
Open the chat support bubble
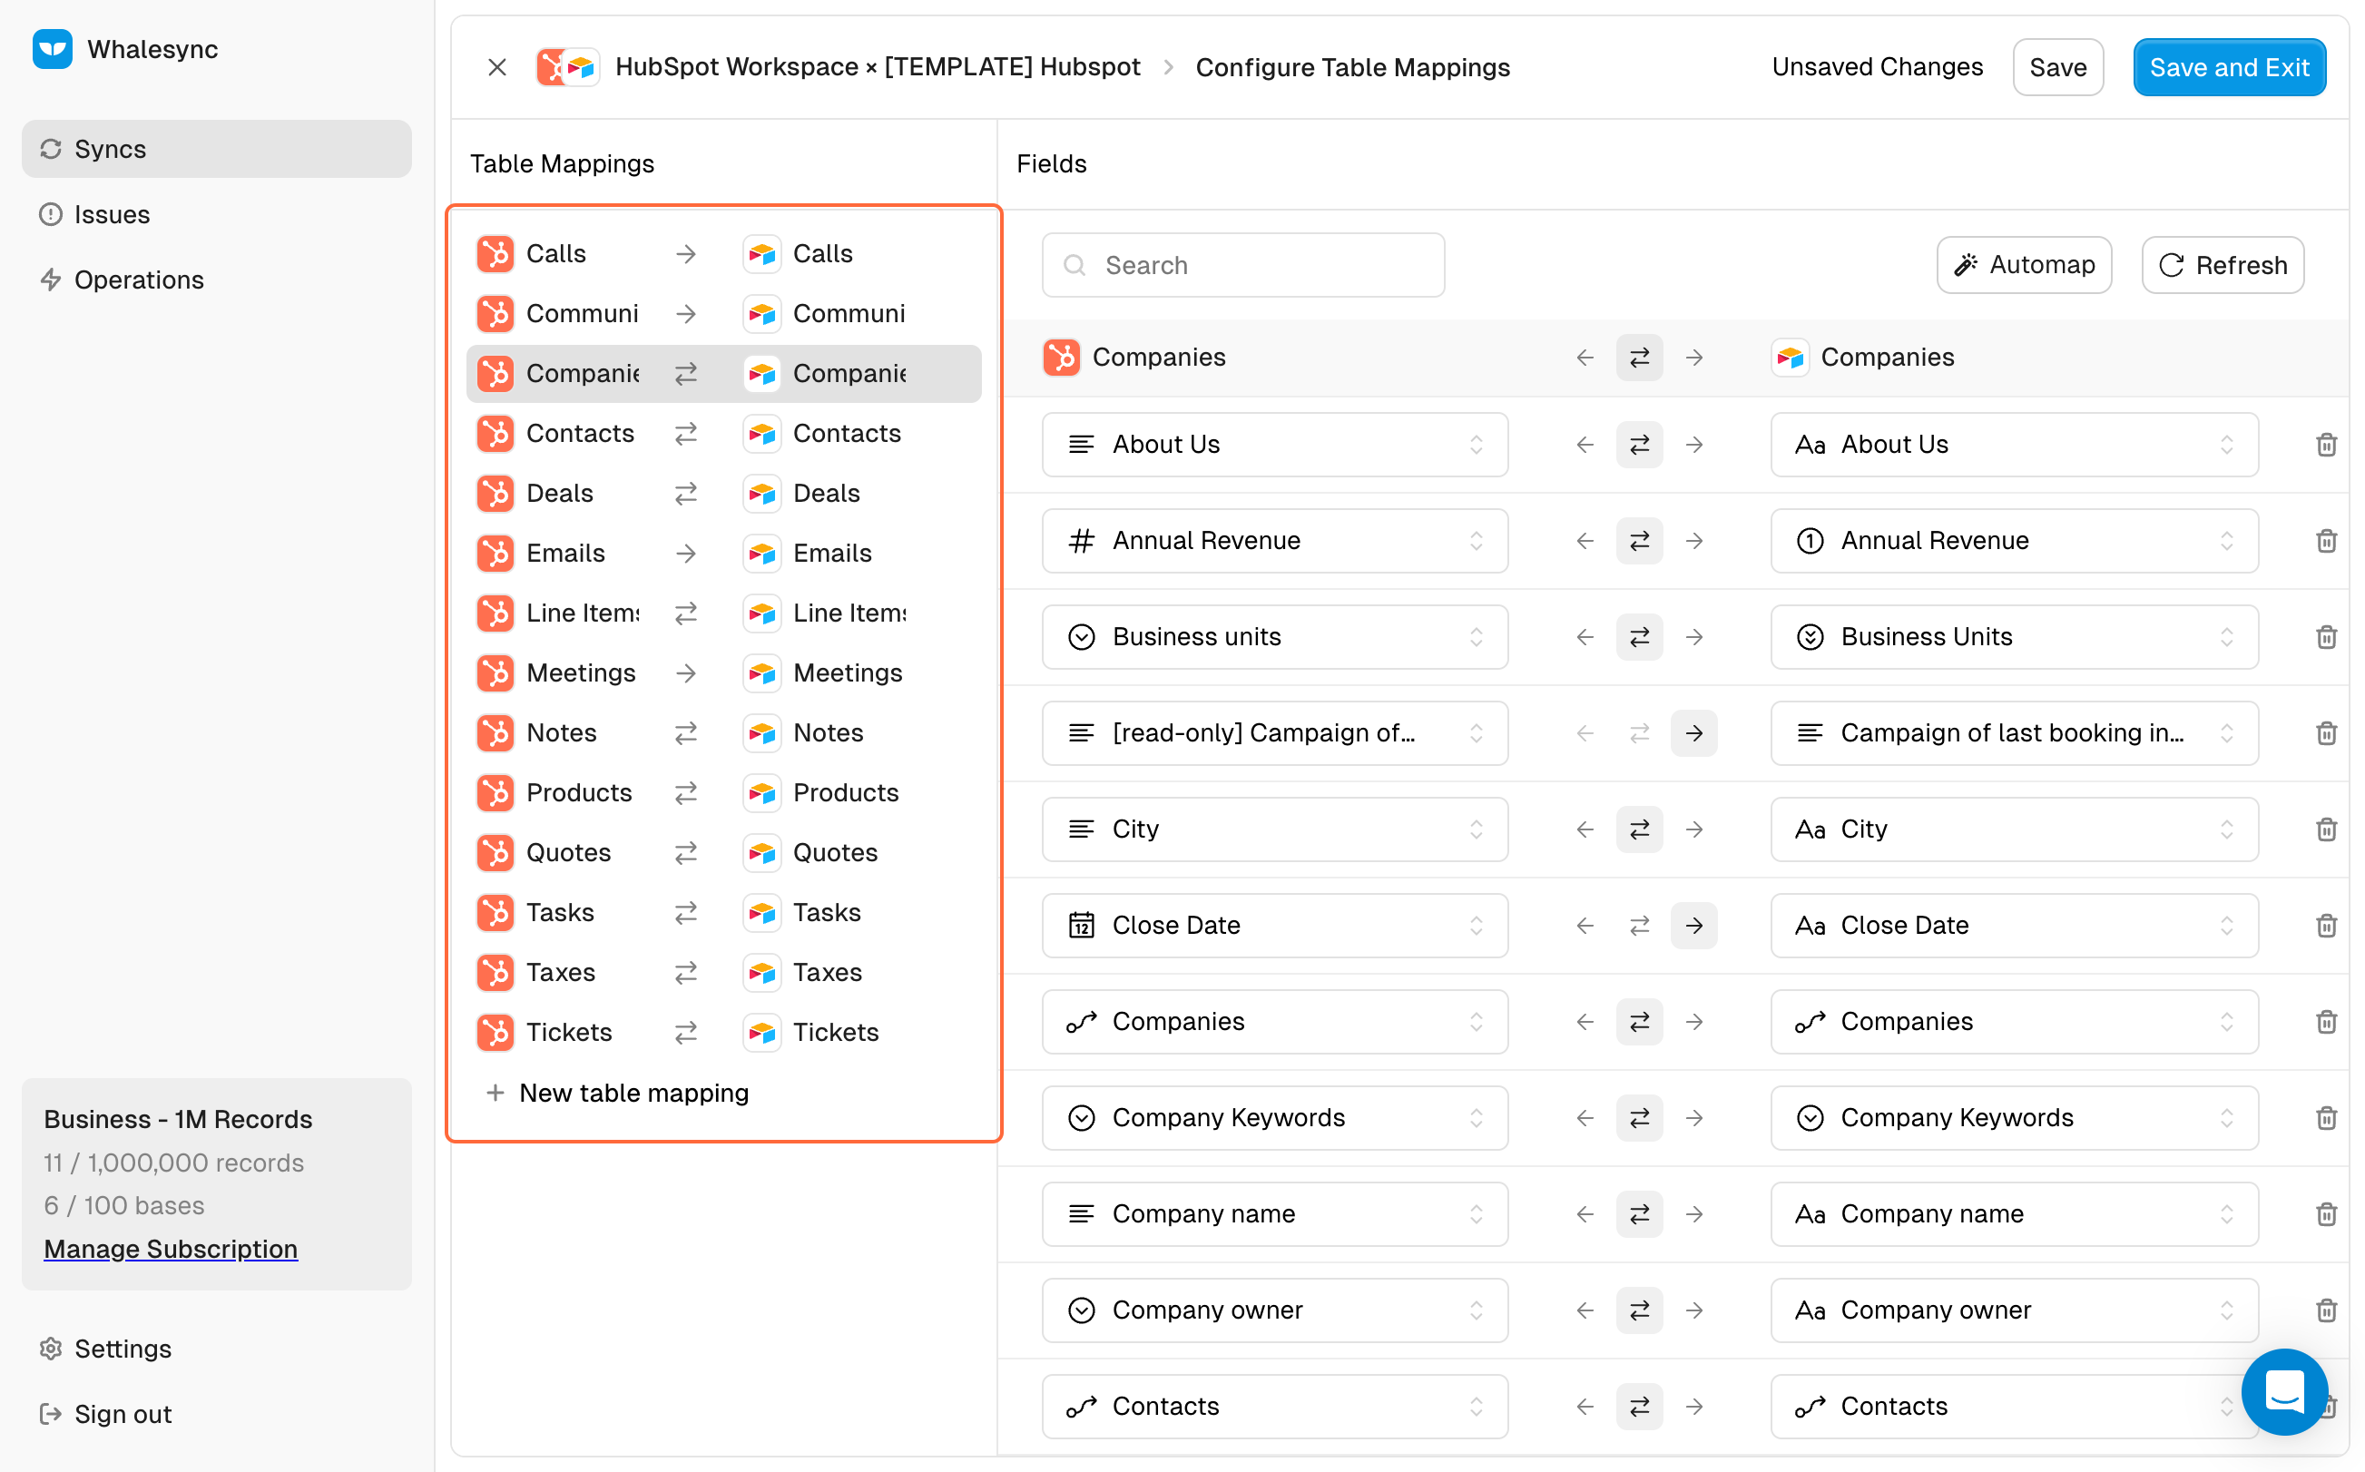tap(2283, 1391)
